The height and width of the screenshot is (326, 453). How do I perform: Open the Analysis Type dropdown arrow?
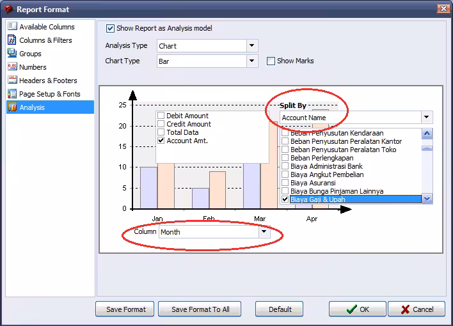(x=252, y=45)
